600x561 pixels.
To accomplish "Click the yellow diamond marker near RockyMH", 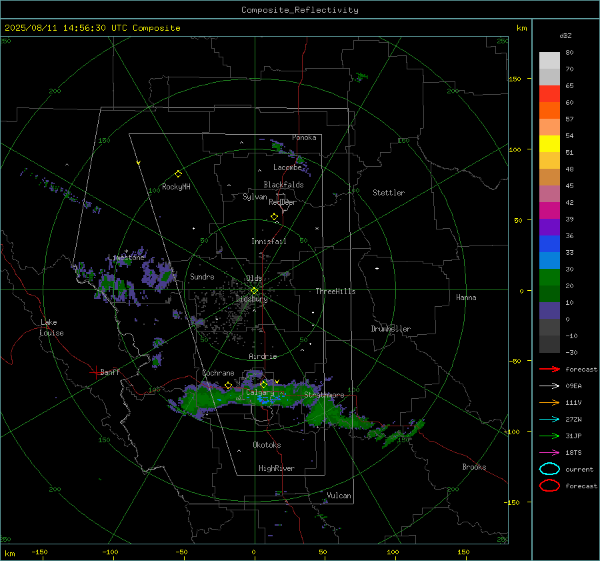I will [178, 174].
